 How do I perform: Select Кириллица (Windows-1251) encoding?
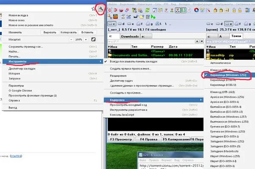[229, 75]
